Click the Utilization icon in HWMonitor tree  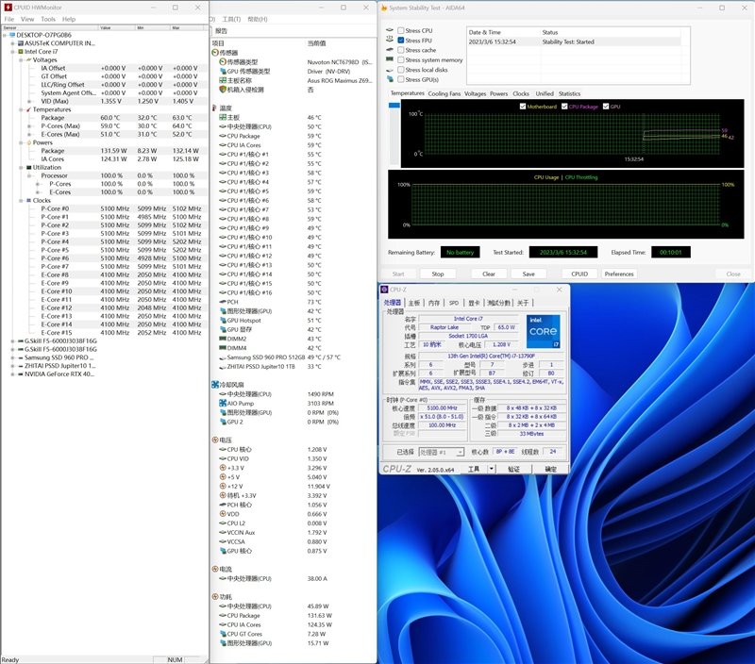[x=29, y=168]
